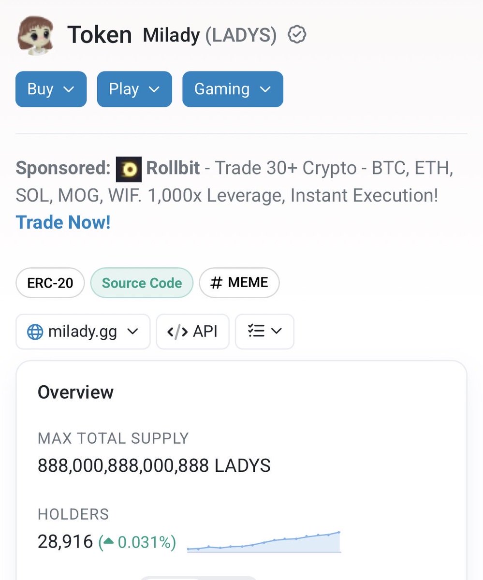Click the verified checkmark badge icon
Viewport: 483px width, 580px height.
(297, 35)
